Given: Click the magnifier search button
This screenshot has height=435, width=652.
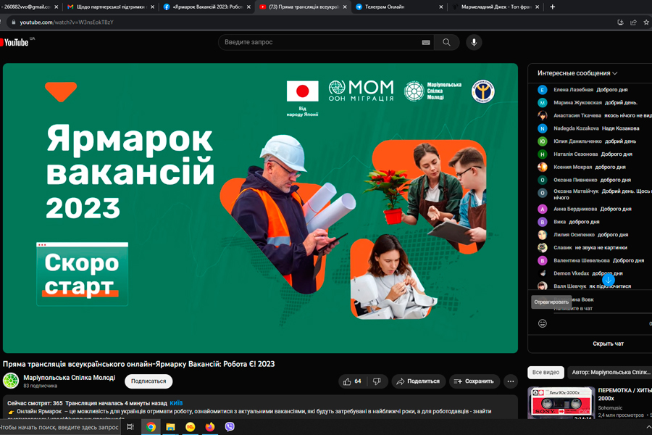Looking at the screenshot, I should [446, 42].
